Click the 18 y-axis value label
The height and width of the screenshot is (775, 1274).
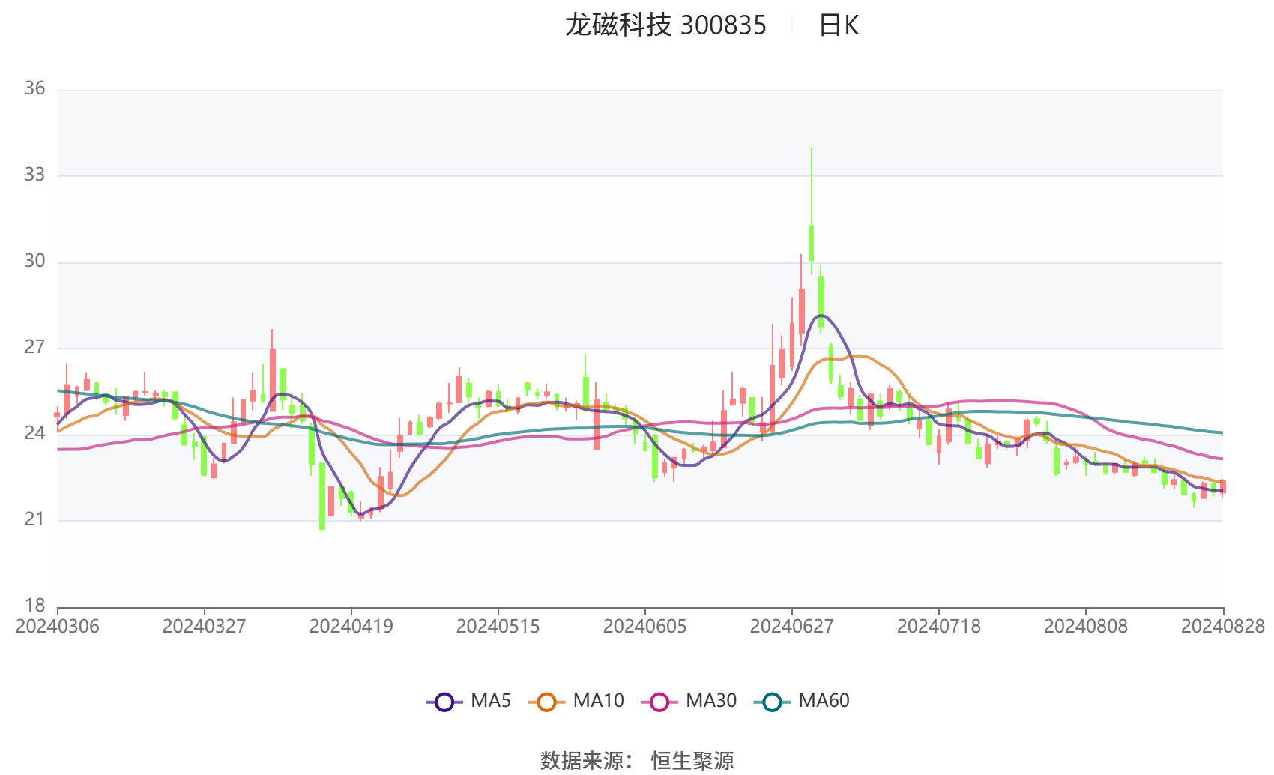[x=34, y=606]
